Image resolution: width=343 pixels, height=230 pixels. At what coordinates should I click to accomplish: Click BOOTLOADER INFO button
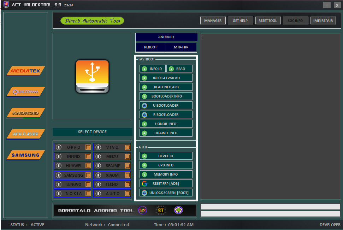(x=166, y=96)
